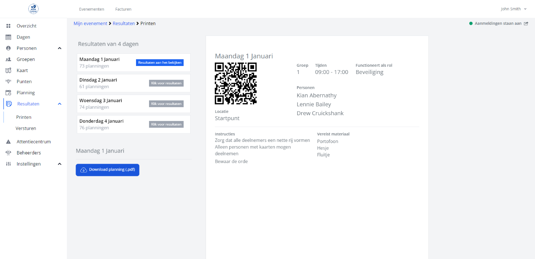535x259 pixels.
Task: Click the Attentiecentrum warning triangle icon
Action: (8, 142)
